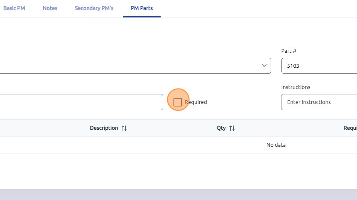This screenshot has height=200, width=357.
Task: Click the Required checkbox label text
Action: click(196, 102)
